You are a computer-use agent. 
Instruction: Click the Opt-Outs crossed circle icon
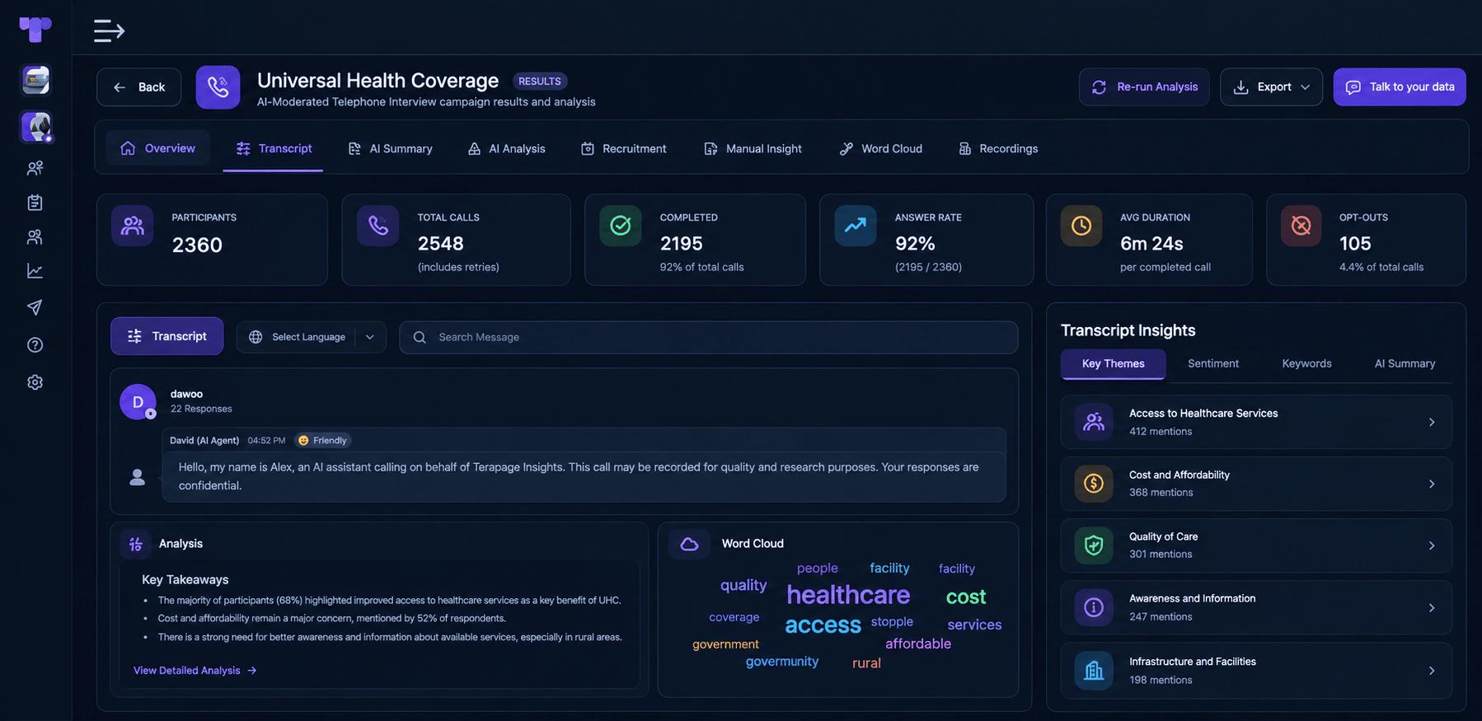point(1301,226)
